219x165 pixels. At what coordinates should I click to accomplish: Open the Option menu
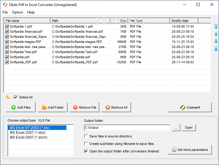click(x=17, y=12)
